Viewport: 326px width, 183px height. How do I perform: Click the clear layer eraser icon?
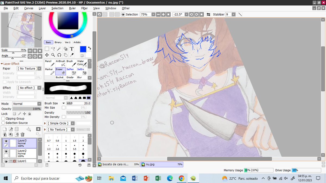pos(17,134)
